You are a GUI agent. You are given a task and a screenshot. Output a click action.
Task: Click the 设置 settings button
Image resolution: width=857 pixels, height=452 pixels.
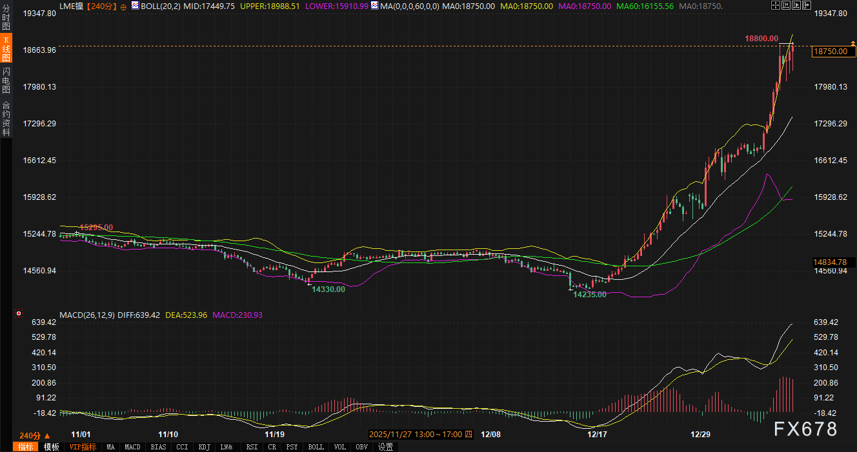coord(385,447)
